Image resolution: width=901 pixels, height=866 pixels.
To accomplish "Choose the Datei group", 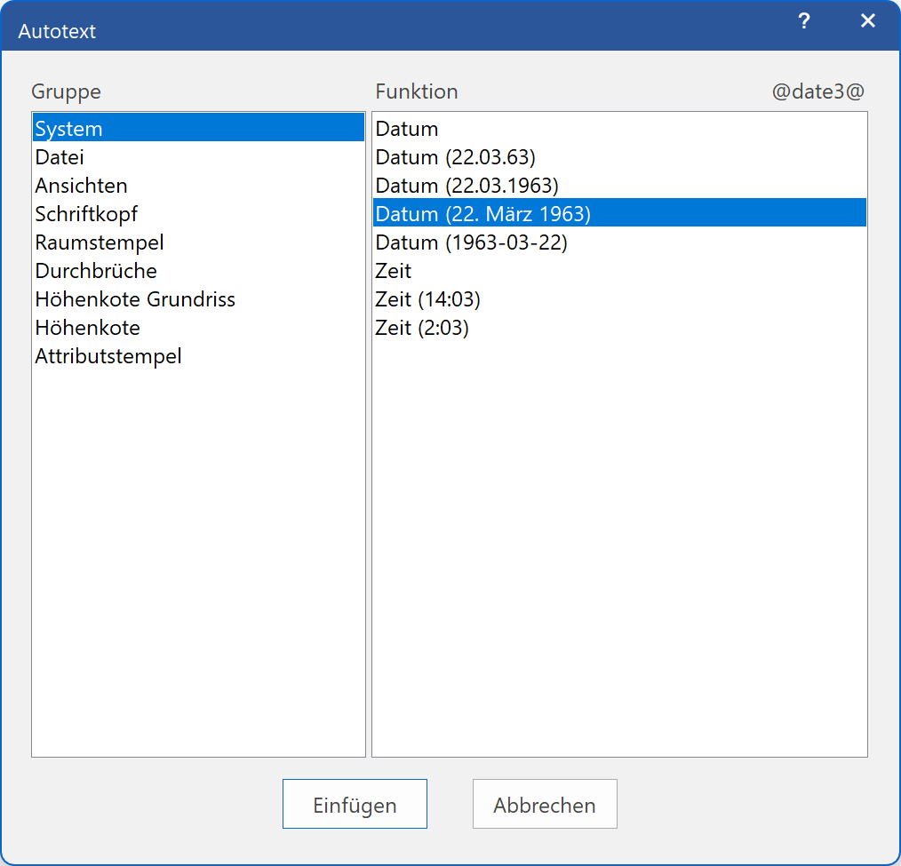I will [x=60, y=157].
